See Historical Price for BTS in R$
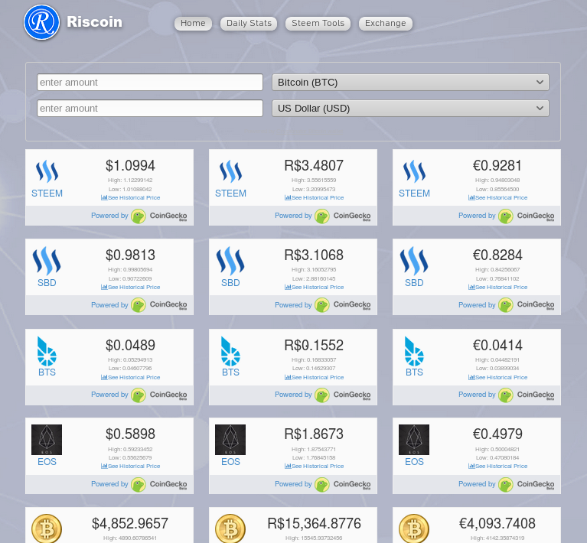Viewport: 587px width, 543px height. pos(314,377)
